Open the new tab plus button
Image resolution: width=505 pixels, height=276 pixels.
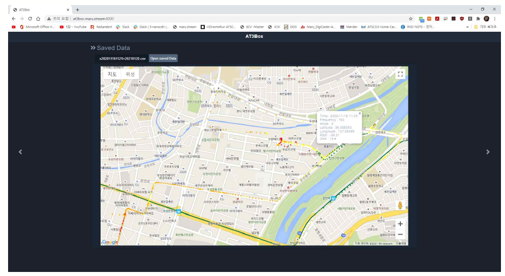pos(77,10)
